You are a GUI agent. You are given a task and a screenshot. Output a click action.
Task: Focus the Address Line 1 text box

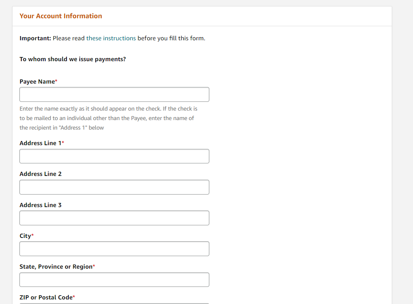tap(114, 156)
